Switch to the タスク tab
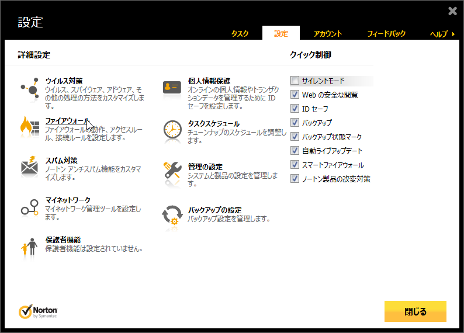This screenshot has height=333, width=464. click(x=240, y=34)
